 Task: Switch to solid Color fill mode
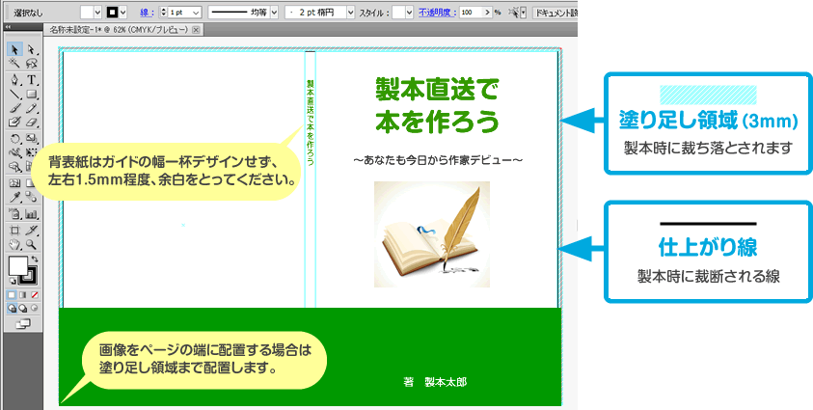[13, 293]
